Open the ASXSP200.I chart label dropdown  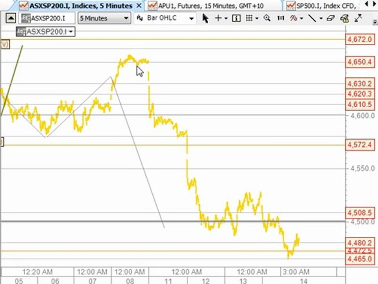click(46, 32)
